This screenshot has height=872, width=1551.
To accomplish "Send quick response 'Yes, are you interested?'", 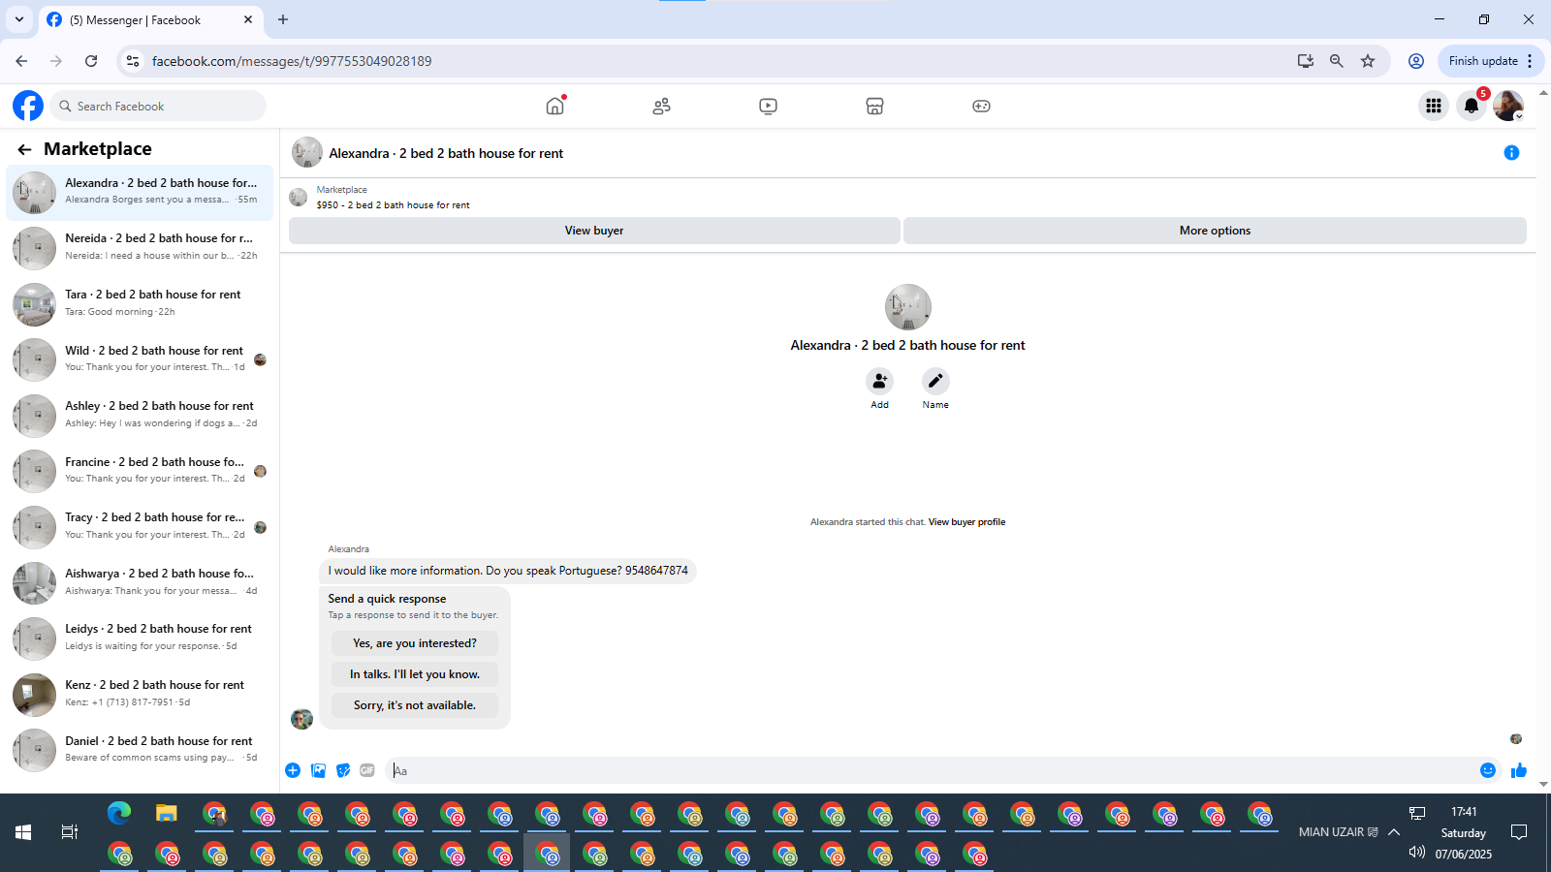I will click(415, 643).
